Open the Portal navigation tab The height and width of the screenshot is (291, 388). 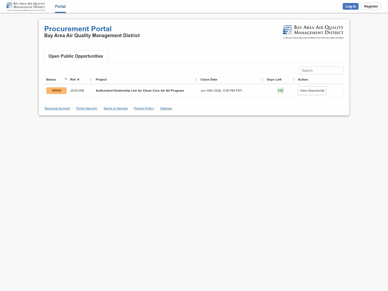point(60,6)
